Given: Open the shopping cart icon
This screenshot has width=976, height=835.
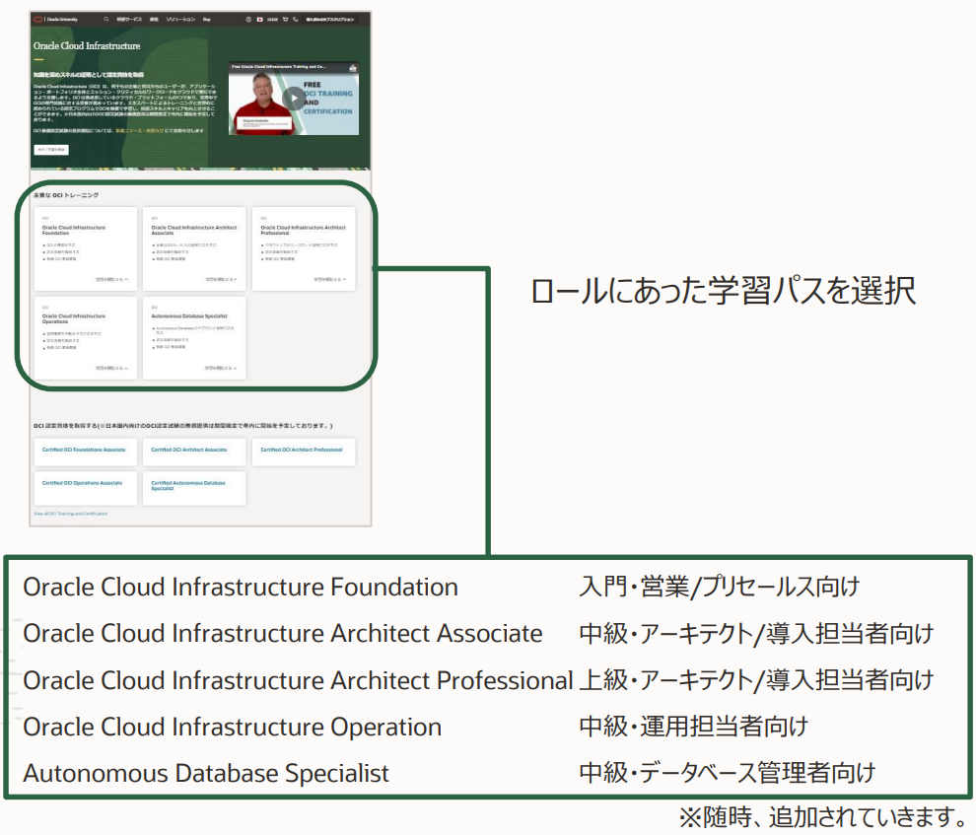Looking at the screenshot, I should click(286, 20).
